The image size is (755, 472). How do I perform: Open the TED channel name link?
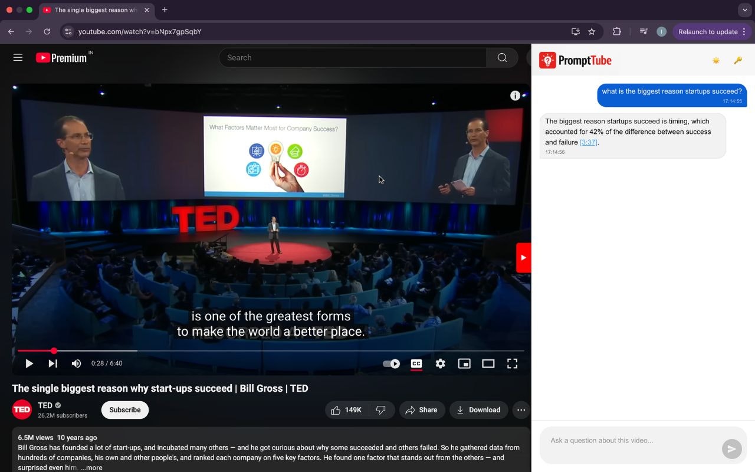[x=45, y=405]
